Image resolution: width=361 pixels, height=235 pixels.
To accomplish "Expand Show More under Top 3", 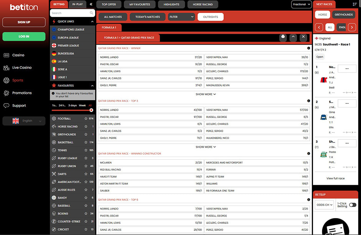I will 205,147.
